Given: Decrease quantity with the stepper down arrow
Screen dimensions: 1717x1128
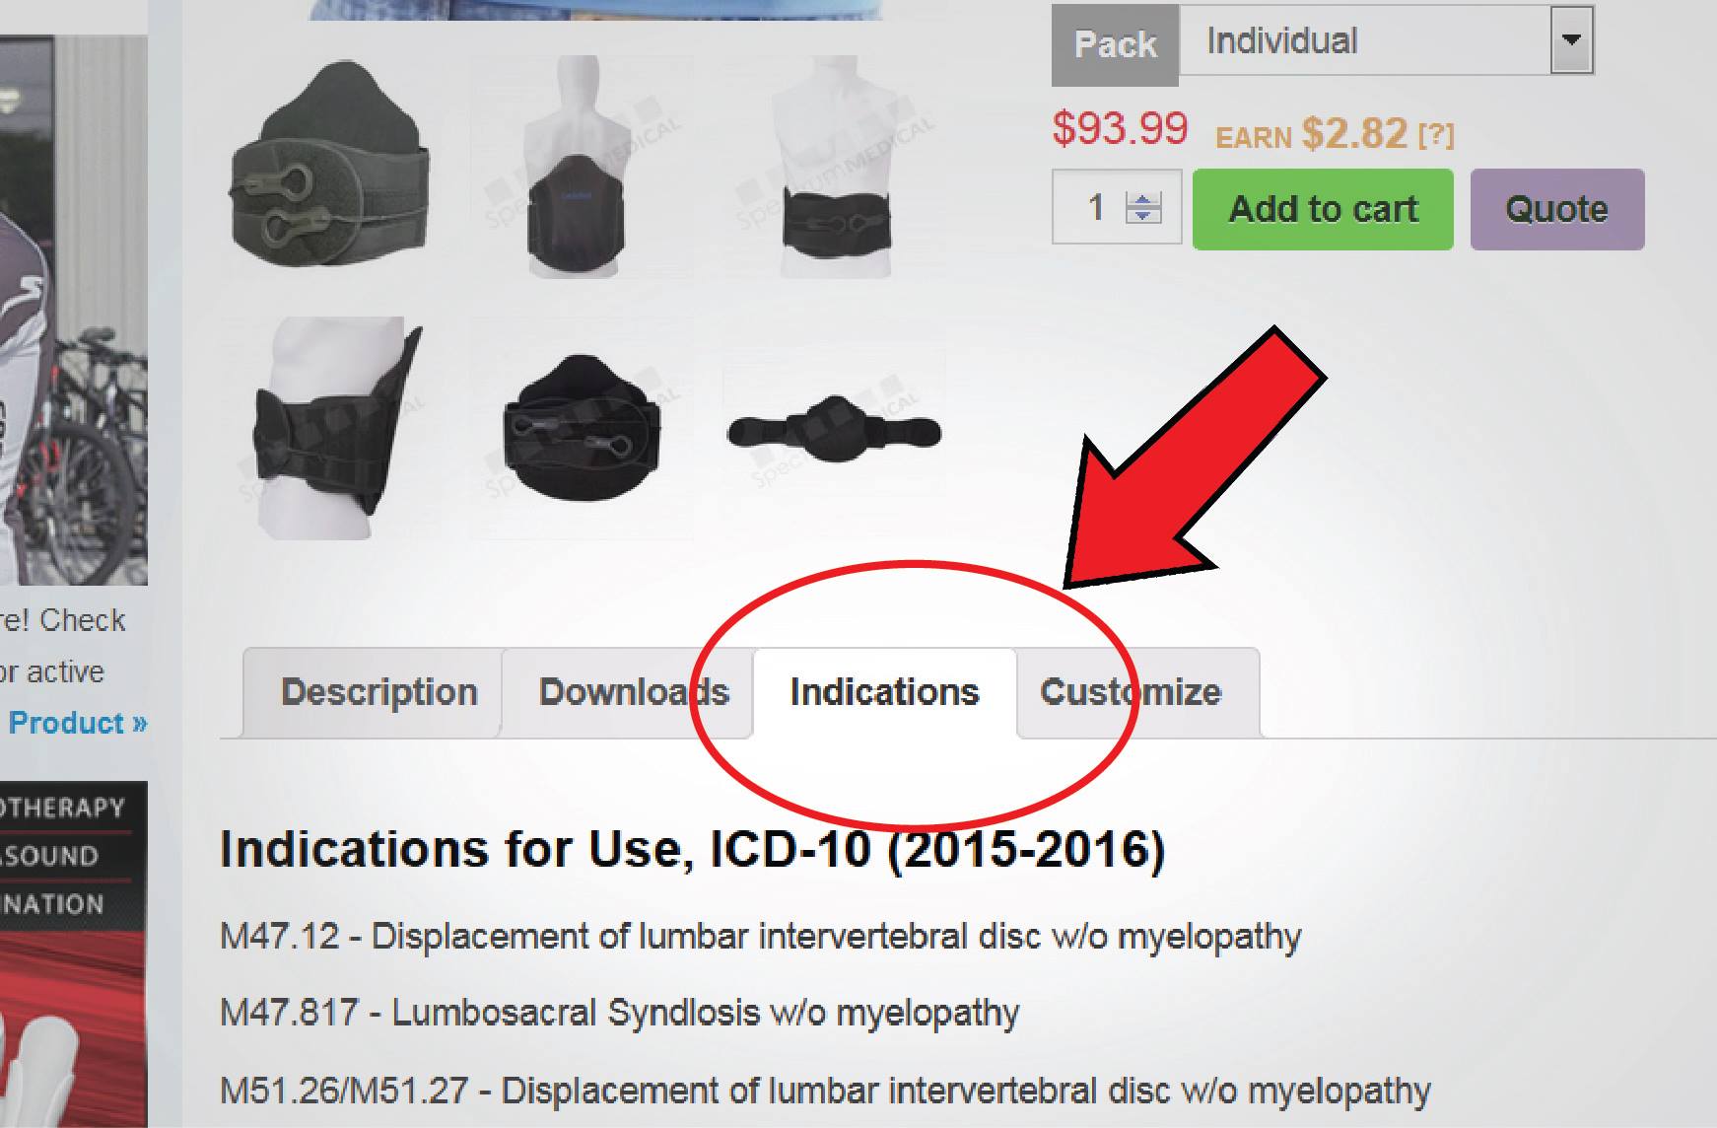Looking at the screenshot, I should (1143, 215).
